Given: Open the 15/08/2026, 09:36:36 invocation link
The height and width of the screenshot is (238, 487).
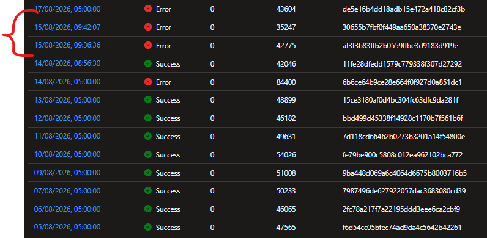Looking at the screenshot, I should point(67,45).
